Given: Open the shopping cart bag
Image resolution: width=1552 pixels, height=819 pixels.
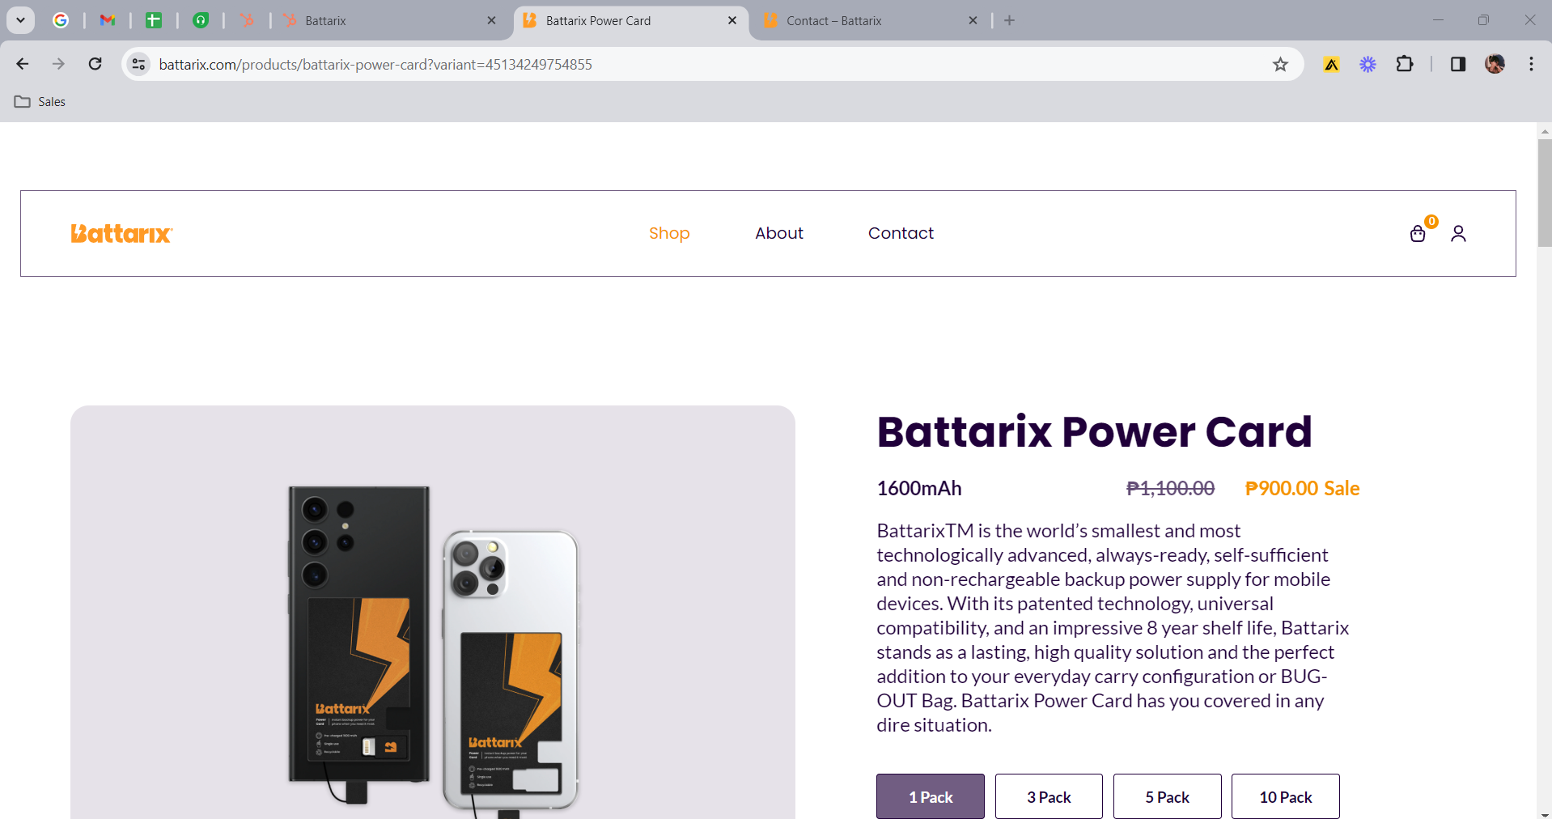Looking at the screenshot, I should [x=1418, y=233].
